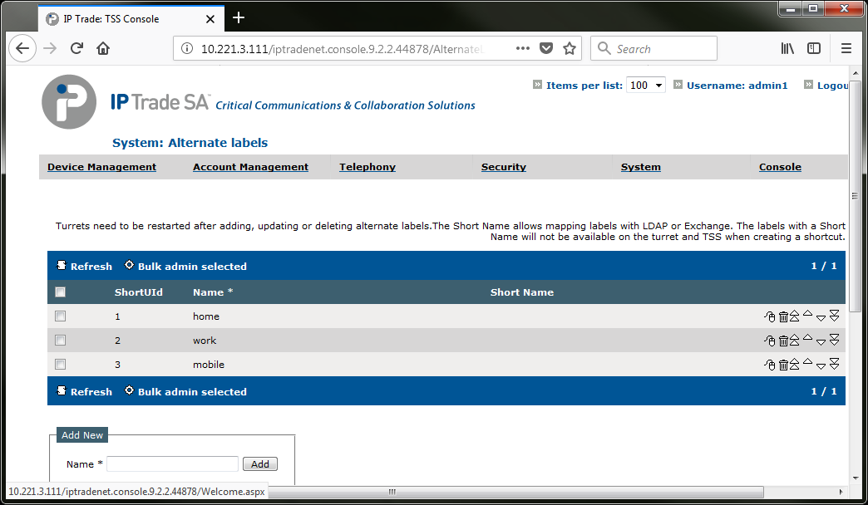Click Refresh in the bar above the table
This screenshot has height=505, width=868.
click(x=85, y=266)
